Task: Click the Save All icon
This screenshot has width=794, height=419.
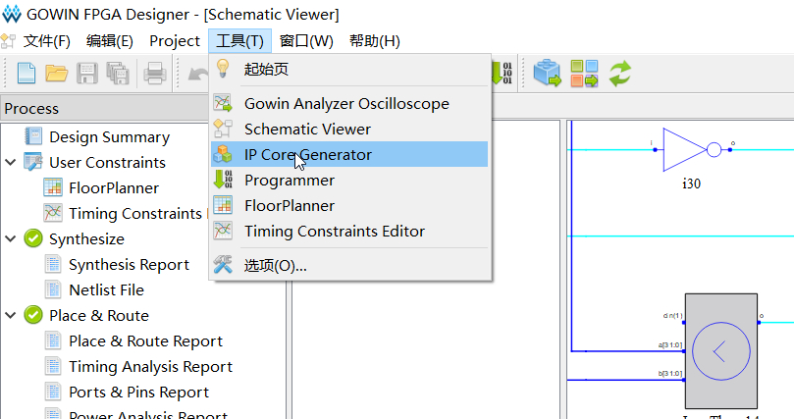Action: click(118, 74)
